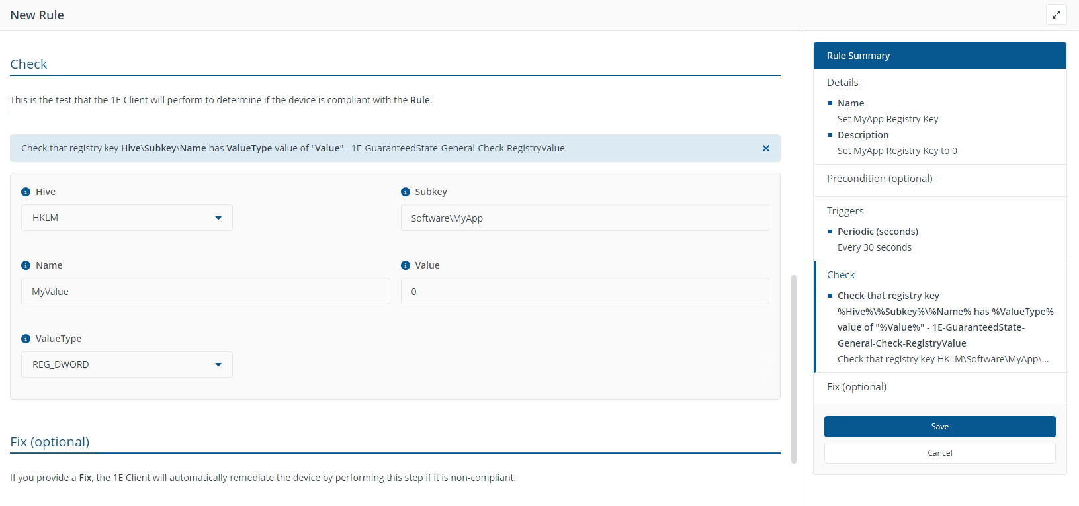Click the vertical scrollbar of the form

pos(793,369)
